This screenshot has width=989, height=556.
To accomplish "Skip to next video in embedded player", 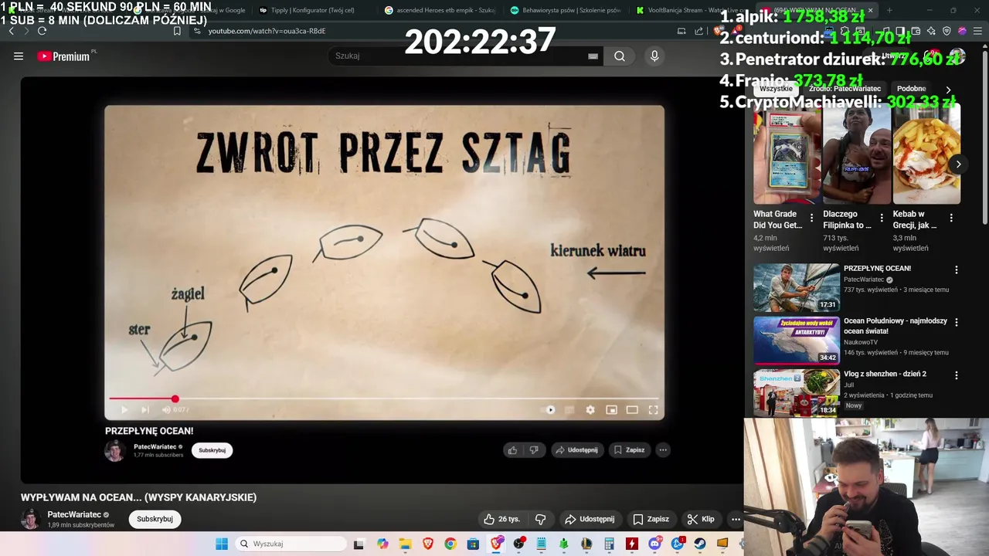I will tap(144, 410).
